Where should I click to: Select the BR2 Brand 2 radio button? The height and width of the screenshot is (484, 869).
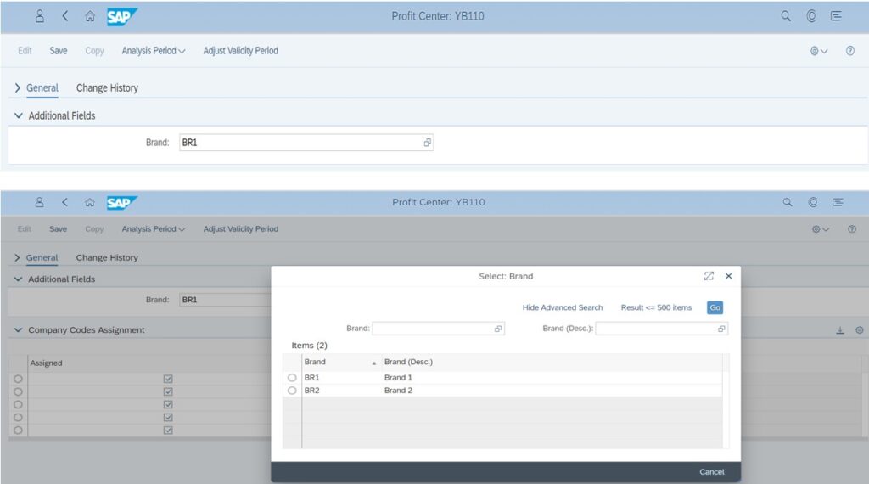pyautogui.click(x=292, y=391)
